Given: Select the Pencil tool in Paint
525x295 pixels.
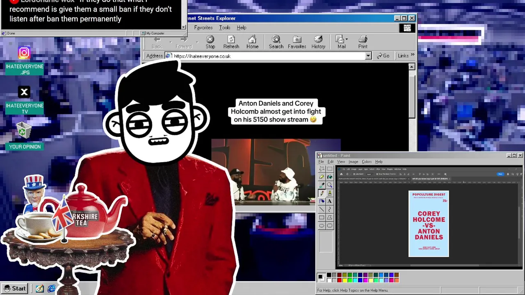Looking at the screenshot, I should point(322,193).
